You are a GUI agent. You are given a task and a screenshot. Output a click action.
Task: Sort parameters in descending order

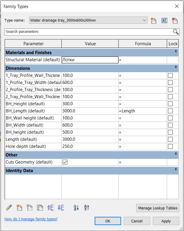[86, 208]
